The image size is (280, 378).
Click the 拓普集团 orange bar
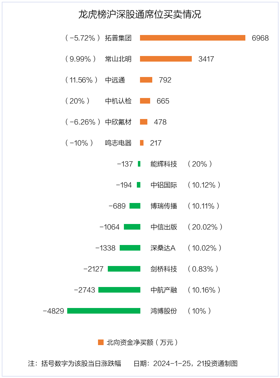(x=192, y=38)
